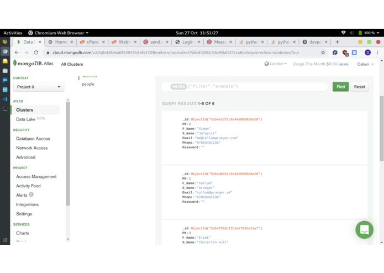
Task: Click the red shield extension icon
Action: pyautogui.click(x=345, y=53)
